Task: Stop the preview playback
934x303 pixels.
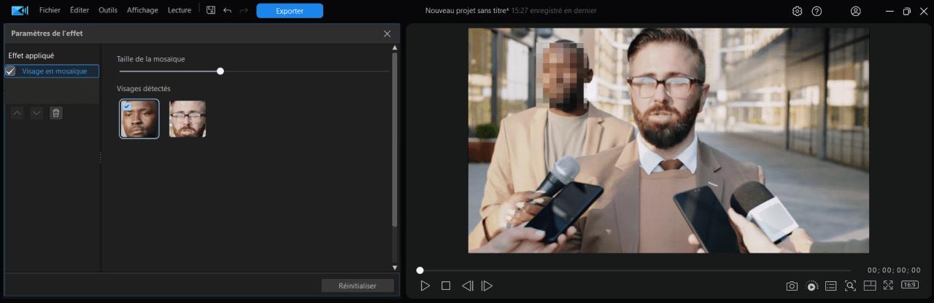Action: (x=446, y=286)
